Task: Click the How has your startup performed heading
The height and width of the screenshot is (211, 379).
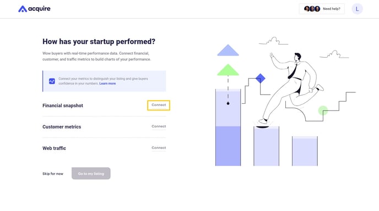Action: tap(99, 41)
